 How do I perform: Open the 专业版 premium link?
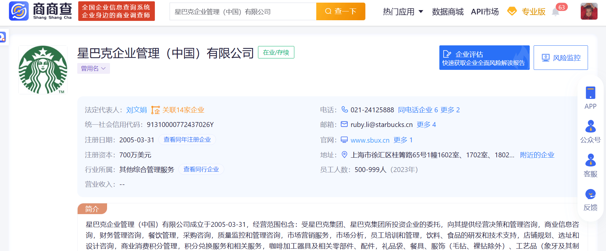point(533,12)
